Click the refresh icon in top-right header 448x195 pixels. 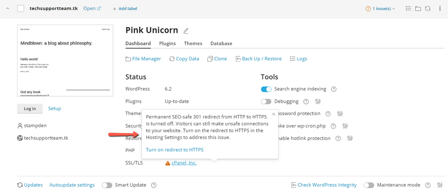coord(427,8)
